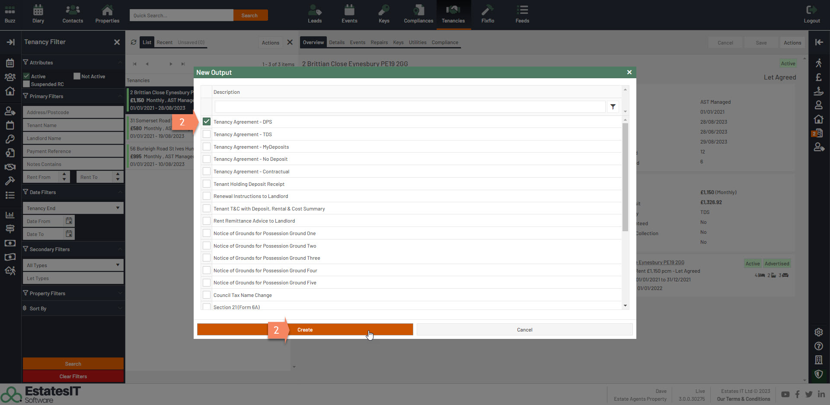This screenshot has height=405, width=830.
Task: Refresh the tenancy list with reload icon
Action: pyautogui.click(x=134, y=42)
